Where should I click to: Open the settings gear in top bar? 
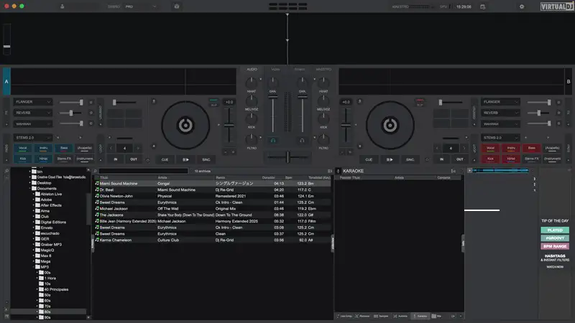click(522, 6)
